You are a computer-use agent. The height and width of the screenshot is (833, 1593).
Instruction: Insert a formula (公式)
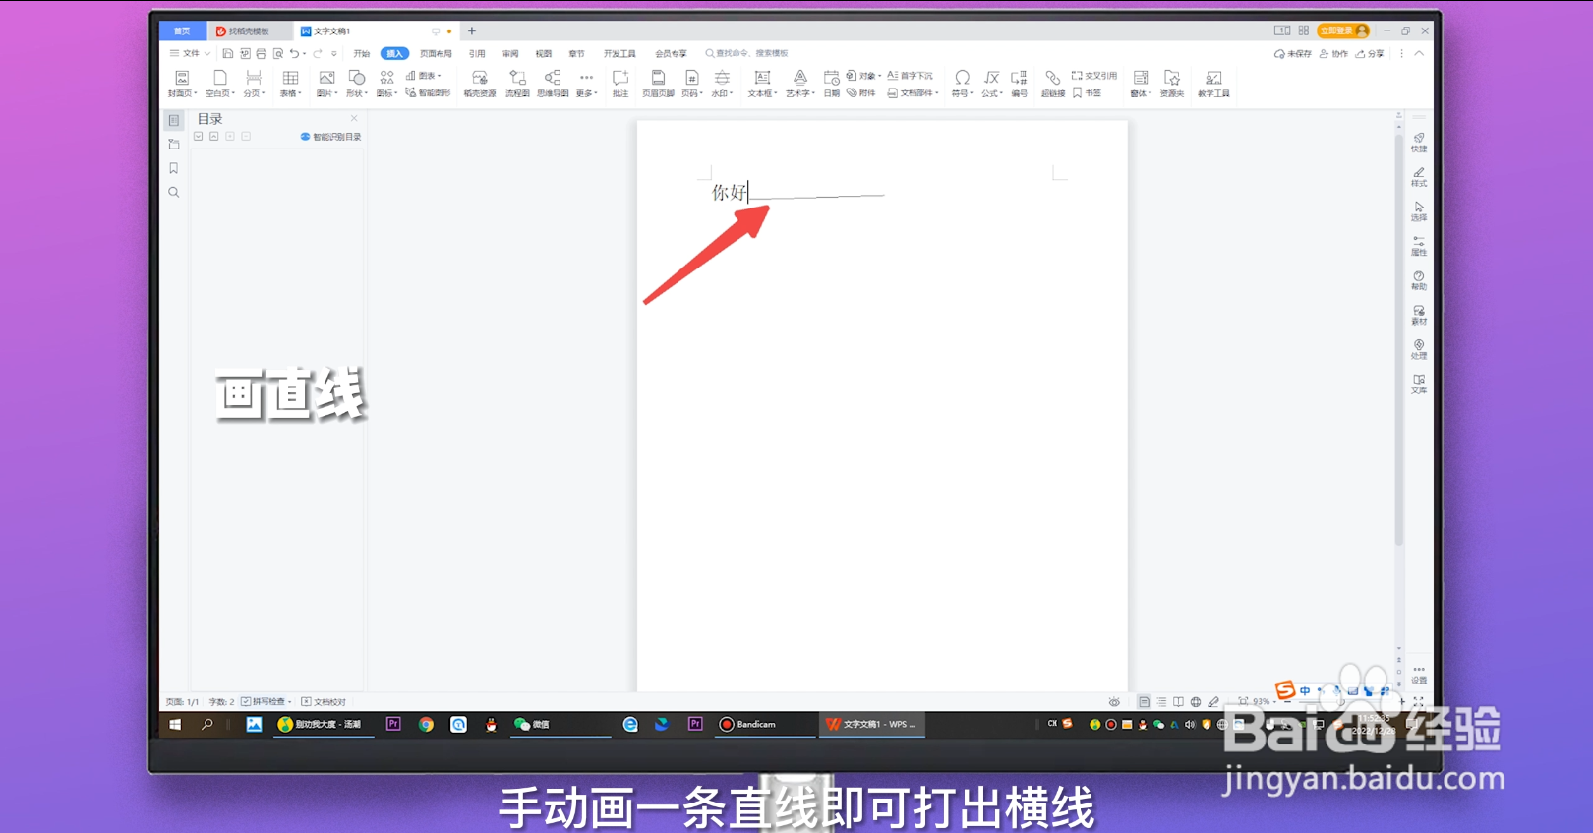[x=992, y=84]
